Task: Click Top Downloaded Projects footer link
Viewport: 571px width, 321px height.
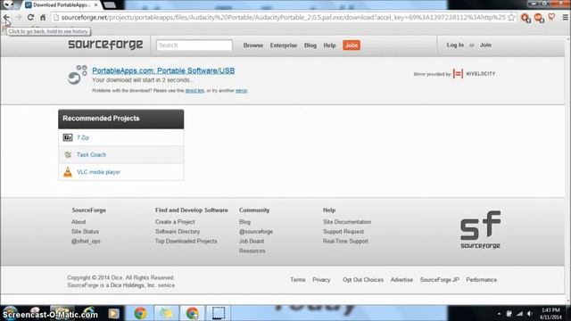Action: pos(186,241)
